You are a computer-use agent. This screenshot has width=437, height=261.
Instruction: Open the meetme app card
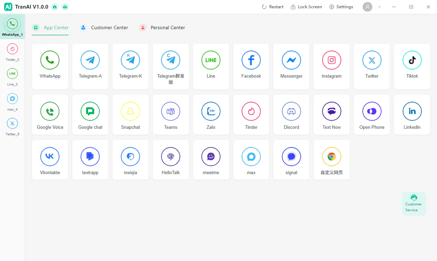pos(211,160)
